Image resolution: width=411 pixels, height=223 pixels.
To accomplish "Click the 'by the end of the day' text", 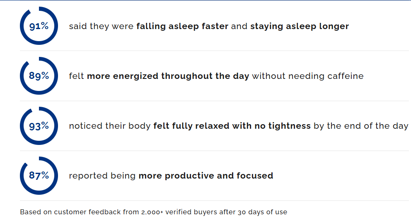I will (x=361, y=126).
